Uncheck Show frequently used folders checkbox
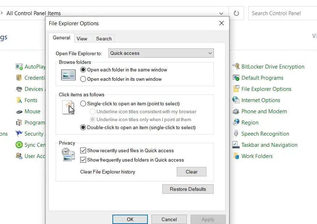This screenshot has width=317, height=224. pos(83,160)
